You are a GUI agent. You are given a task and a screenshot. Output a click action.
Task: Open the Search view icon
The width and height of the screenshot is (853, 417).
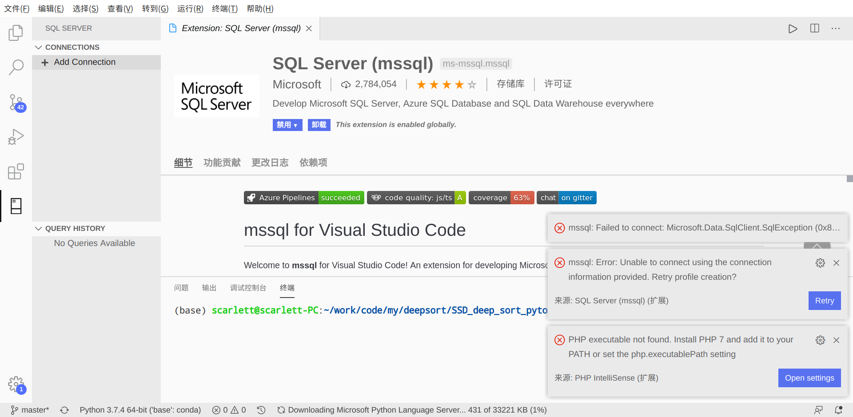click(16, 67)
